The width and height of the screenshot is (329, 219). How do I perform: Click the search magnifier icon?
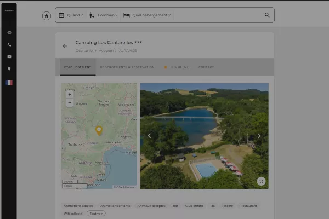pos(267,15)
